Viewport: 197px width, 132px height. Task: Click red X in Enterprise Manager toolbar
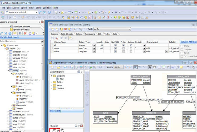click(x=25, y=33)
